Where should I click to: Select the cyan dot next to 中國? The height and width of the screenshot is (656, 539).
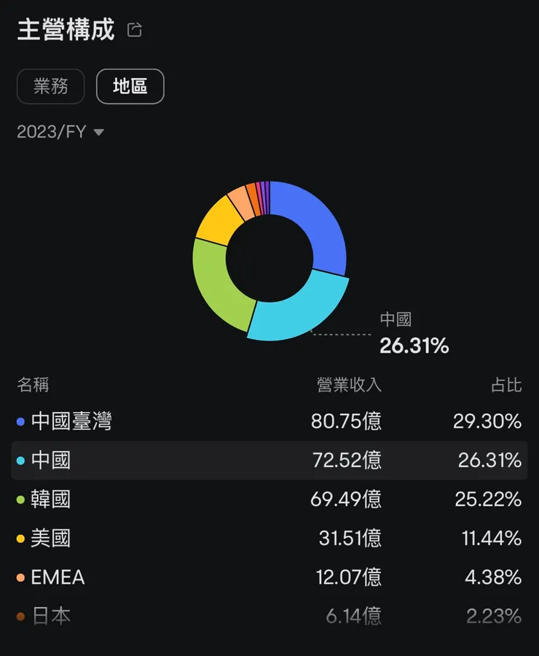20,460
